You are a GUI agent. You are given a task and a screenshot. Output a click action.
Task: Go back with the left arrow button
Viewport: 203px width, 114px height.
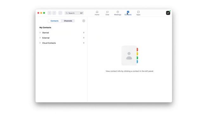coord(49,13)
